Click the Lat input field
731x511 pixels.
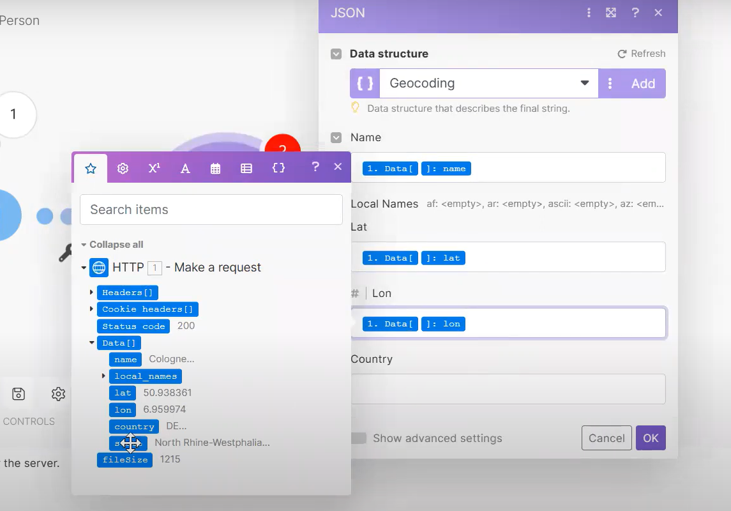click(x=508, y=257)
